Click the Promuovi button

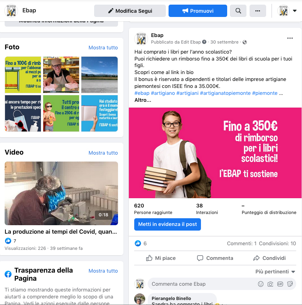[198, 11]
